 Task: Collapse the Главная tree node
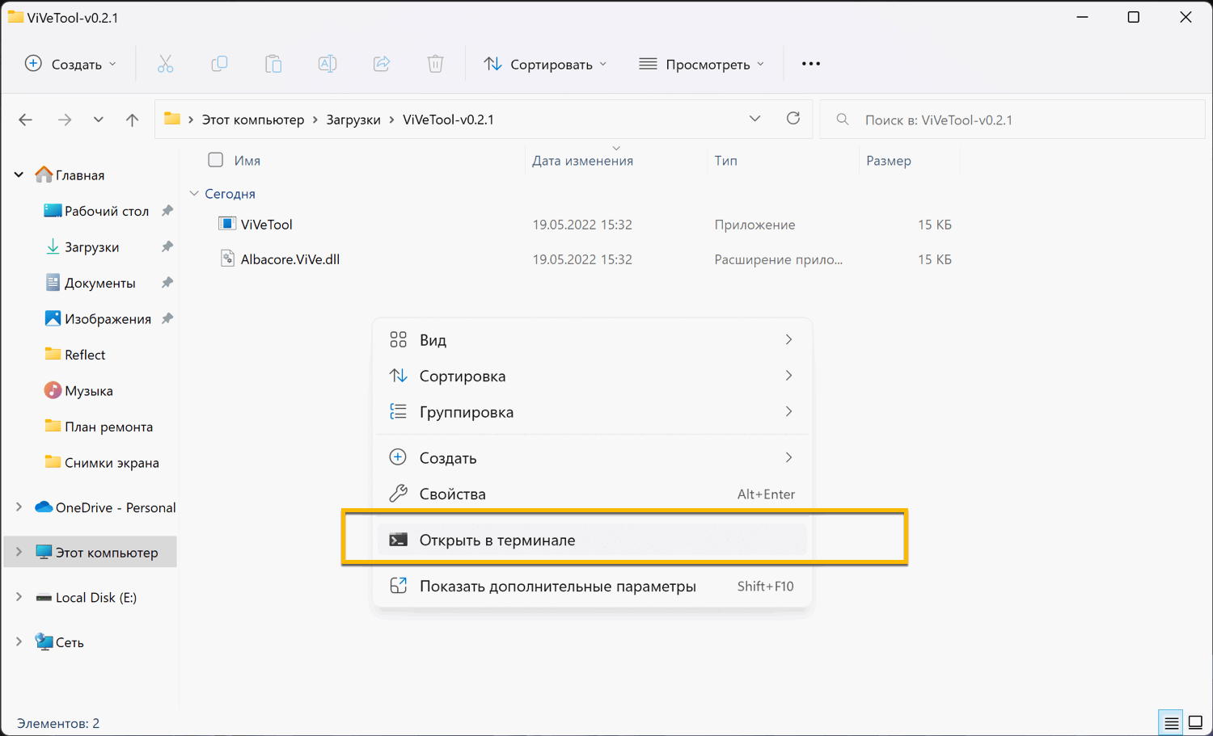19,175
